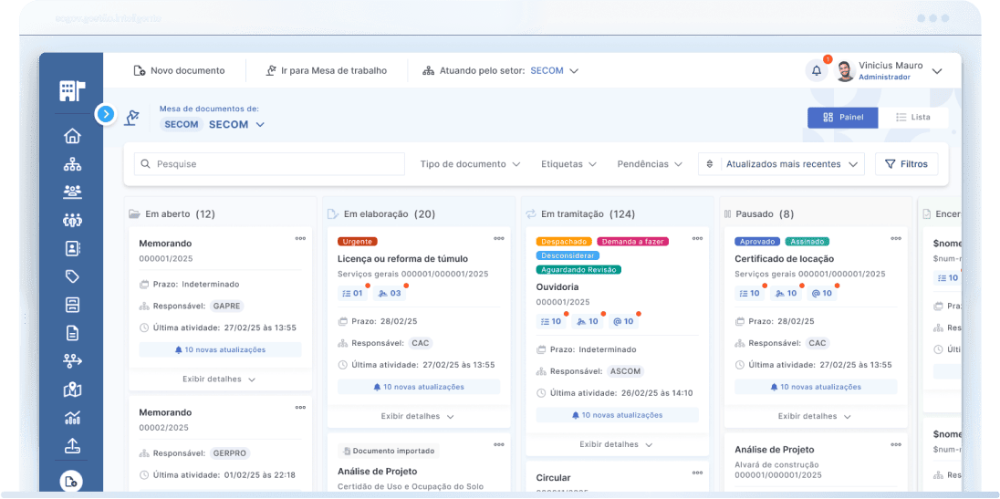Open the Etiquetas filter dropdown
The width and height of the screenshot is (1000, 499).
[x=568, y=164]
